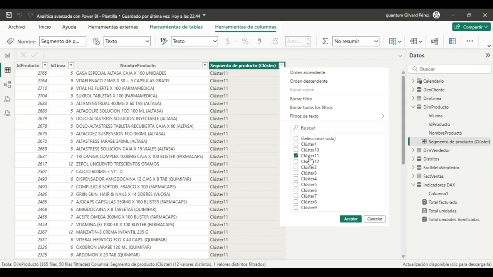Expand the FactVentas table in Datos
Viewport: 493px width, 277px height.
[413, 176]
